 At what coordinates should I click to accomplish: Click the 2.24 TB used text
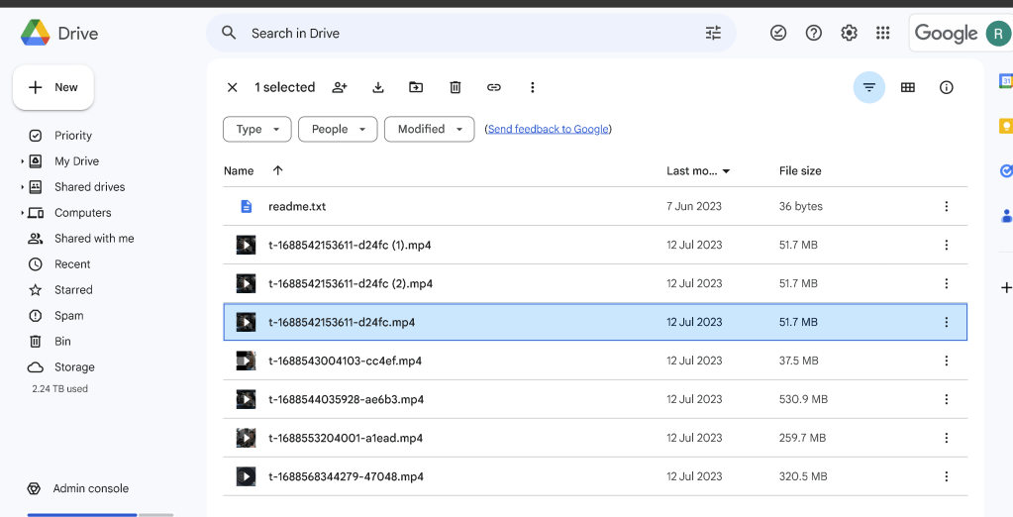pyautogui.click(x=60, y=389)
